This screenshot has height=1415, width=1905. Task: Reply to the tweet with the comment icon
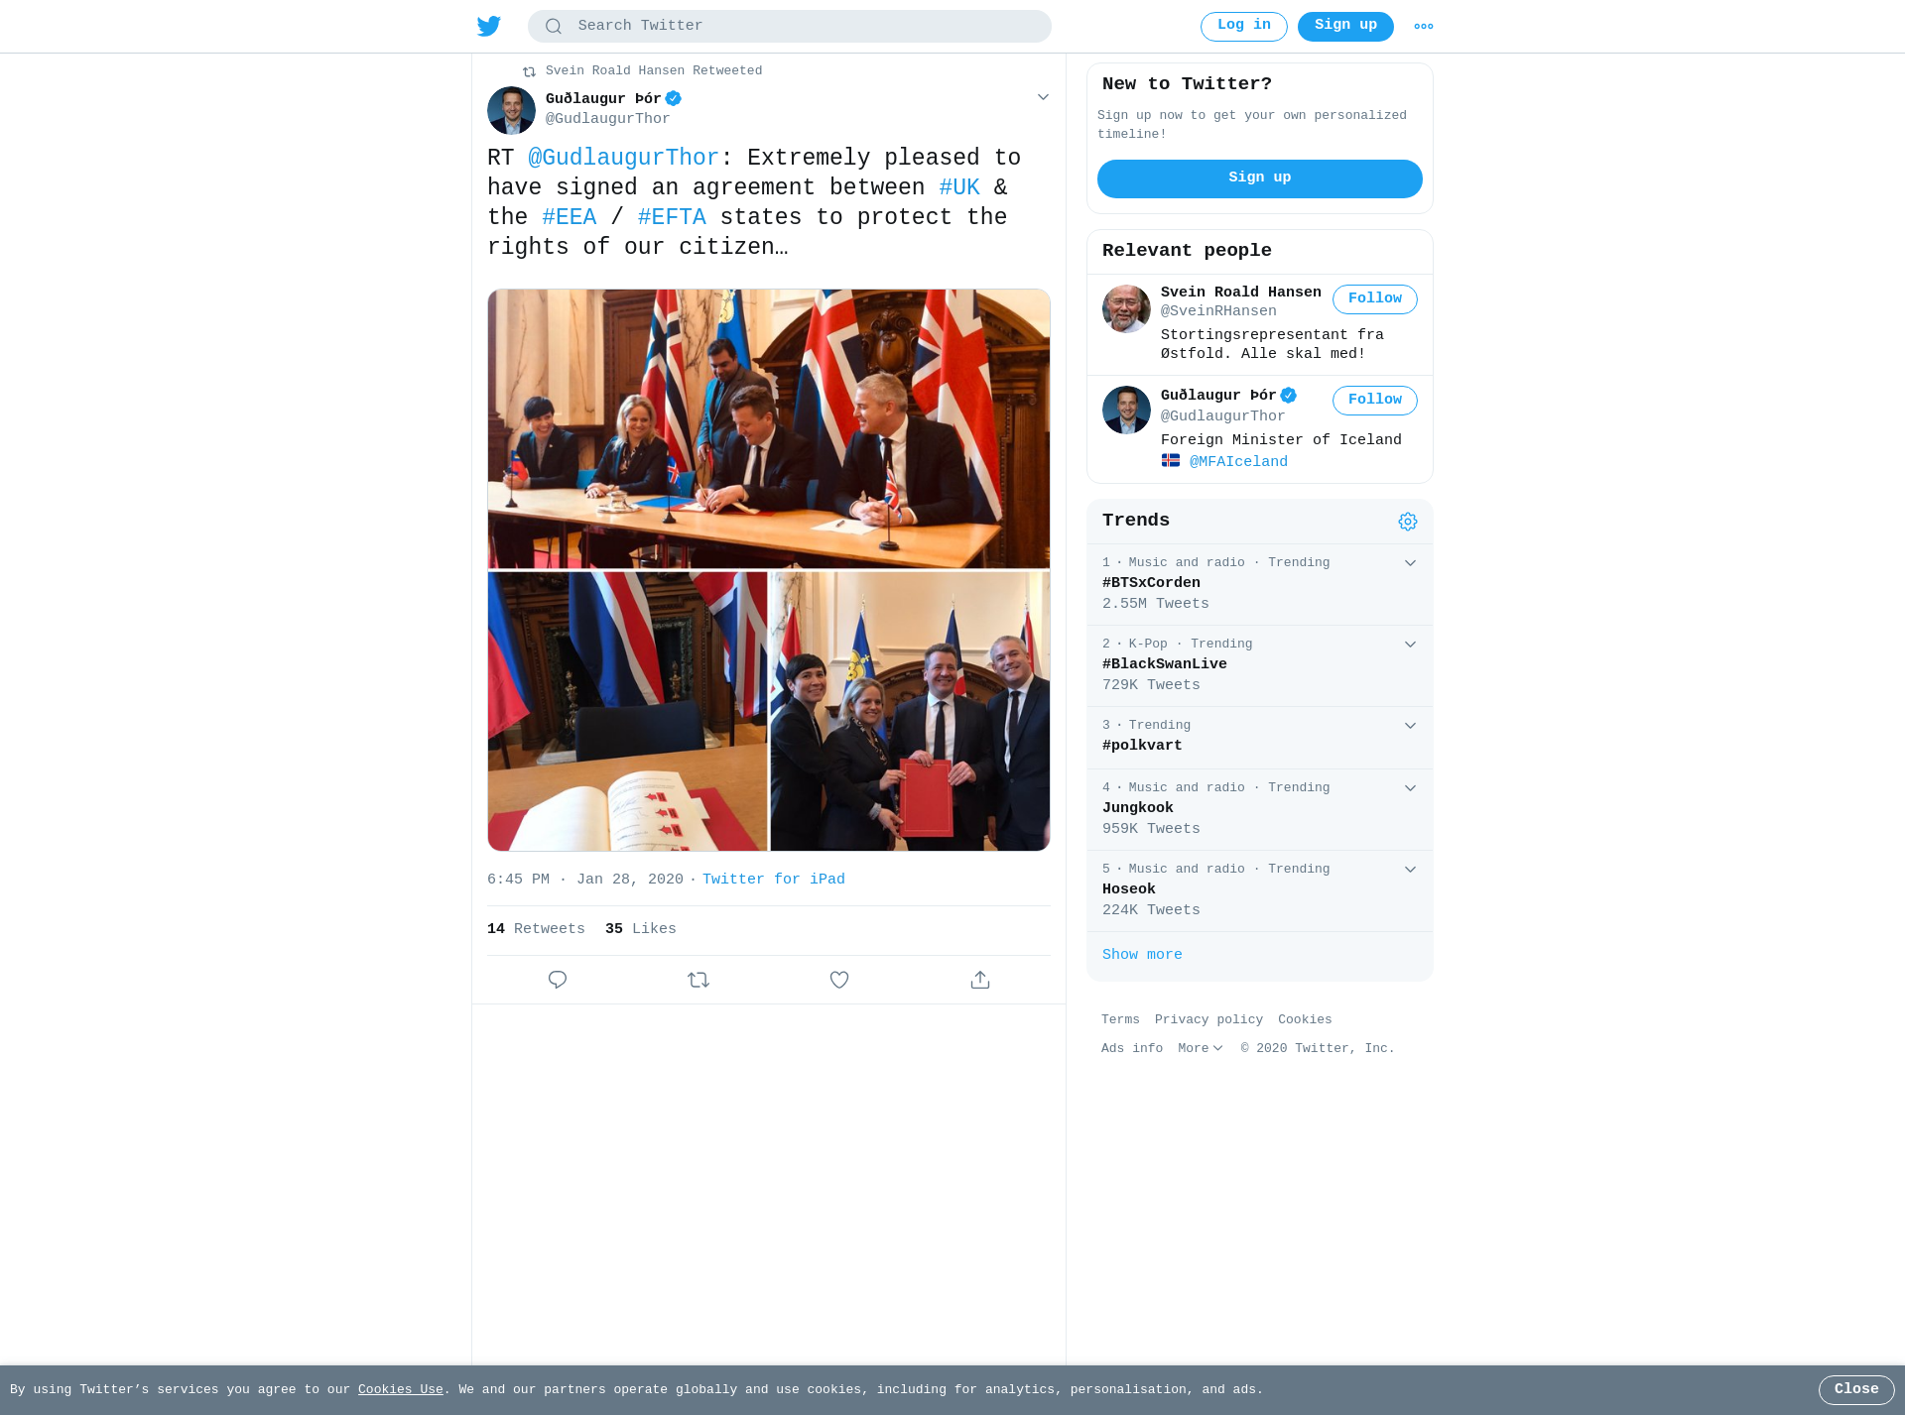click(558, 980)
